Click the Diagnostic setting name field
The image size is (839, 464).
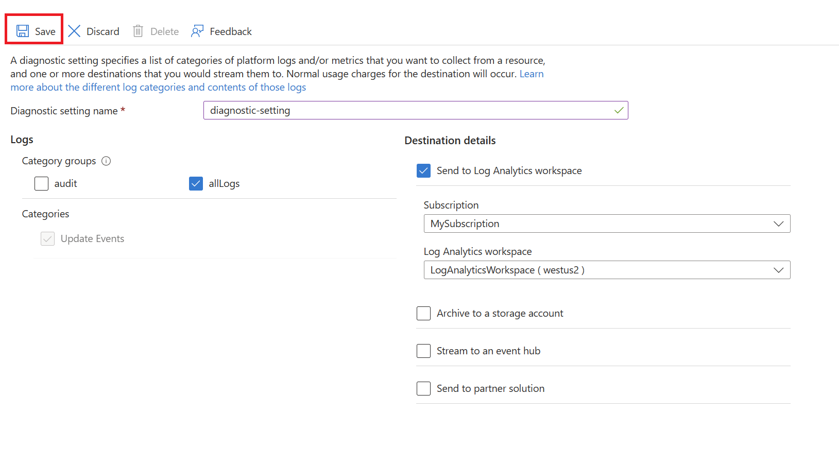click(x=407, y=110)
